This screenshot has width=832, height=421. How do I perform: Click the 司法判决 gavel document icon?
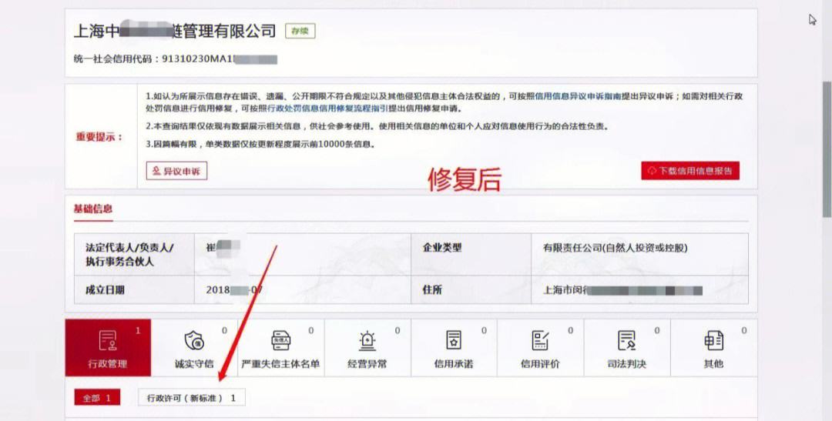coord(626,340)
